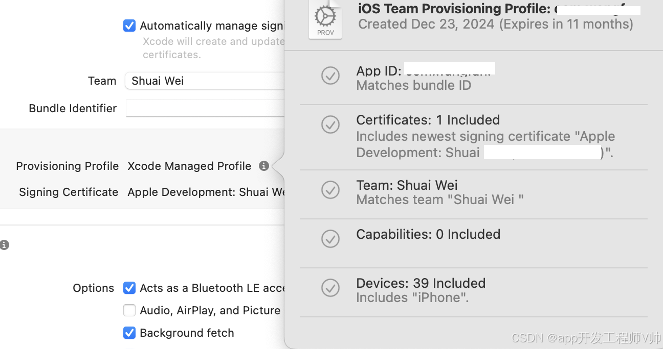This screenshot has height=349, width=663.
Task: Click the Certificates checkmark status icon
Action: coord(330,124)
